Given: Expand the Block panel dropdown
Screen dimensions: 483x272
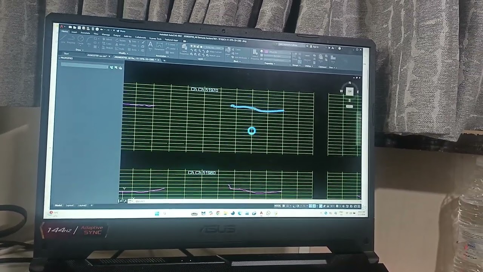Looking at the screenshot, I should tap(237, 61).
